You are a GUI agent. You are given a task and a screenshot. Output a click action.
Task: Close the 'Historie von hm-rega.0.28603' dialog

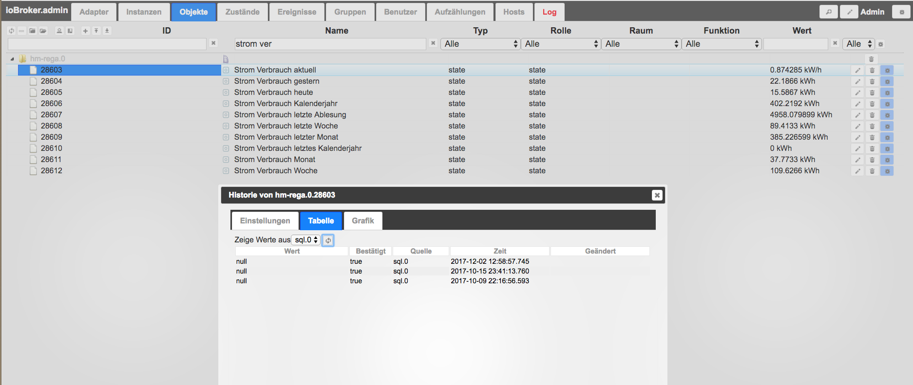click(x=657, y=195)
